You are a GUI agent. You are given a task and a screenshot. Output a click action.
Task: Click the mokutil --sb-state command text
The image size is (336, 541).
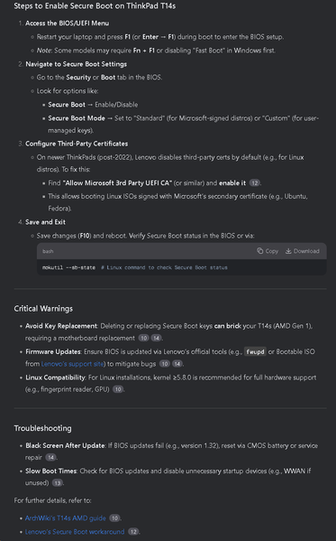click(x=68, y=267)
